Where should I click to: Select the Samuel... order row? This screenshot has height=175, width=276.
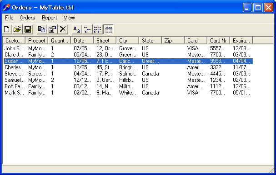click(x=128, y=80)
